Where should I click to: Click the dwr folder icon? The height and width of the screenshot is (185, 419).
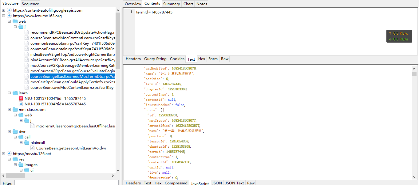click(15, 132)
